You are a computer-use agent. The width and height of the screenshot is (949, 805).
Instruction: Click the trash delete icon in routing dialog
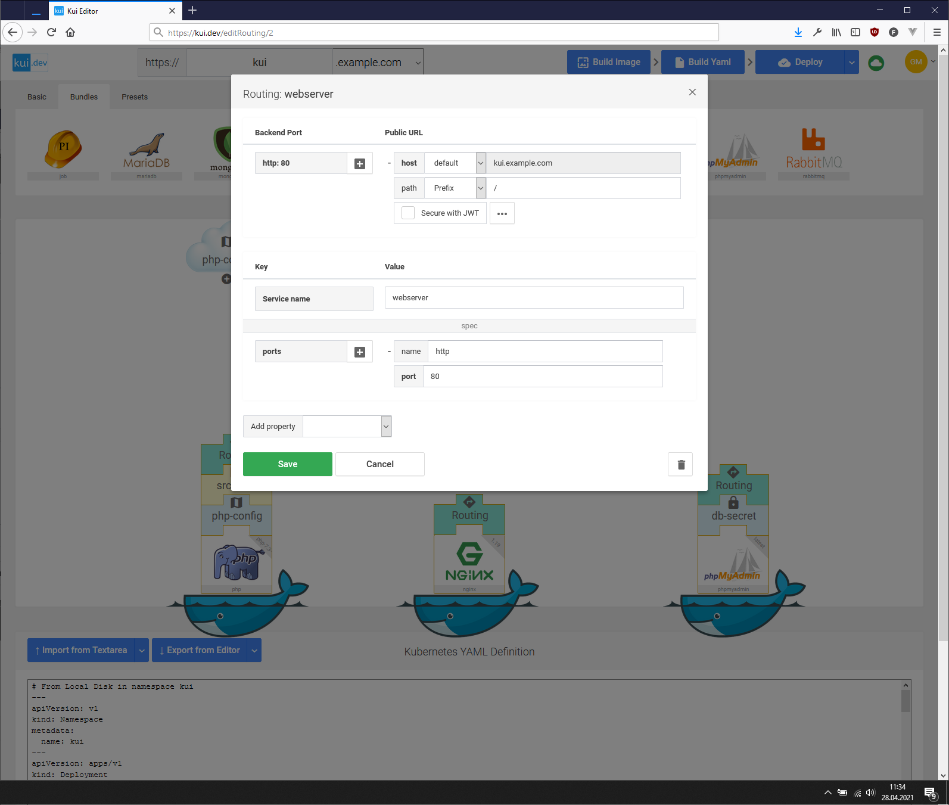(x=680, y=464)
